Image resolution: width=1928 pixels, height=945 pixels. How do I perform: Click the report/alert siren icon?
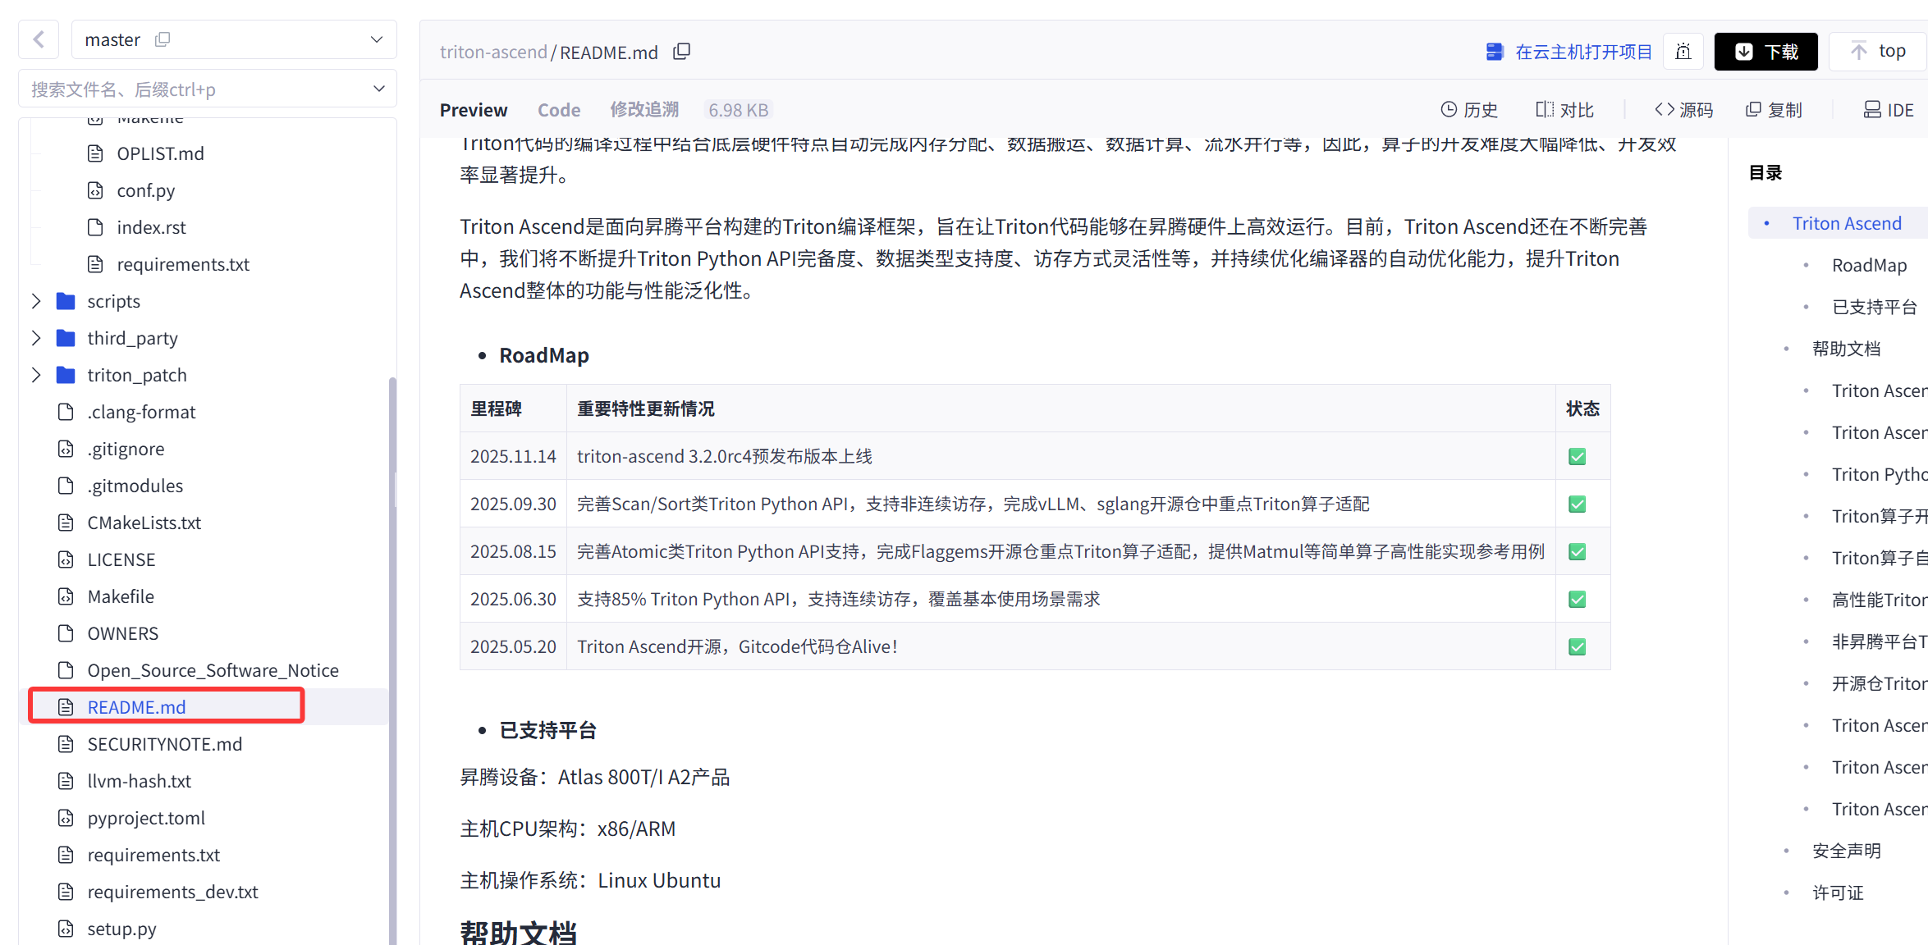[x=1683, y=52]
